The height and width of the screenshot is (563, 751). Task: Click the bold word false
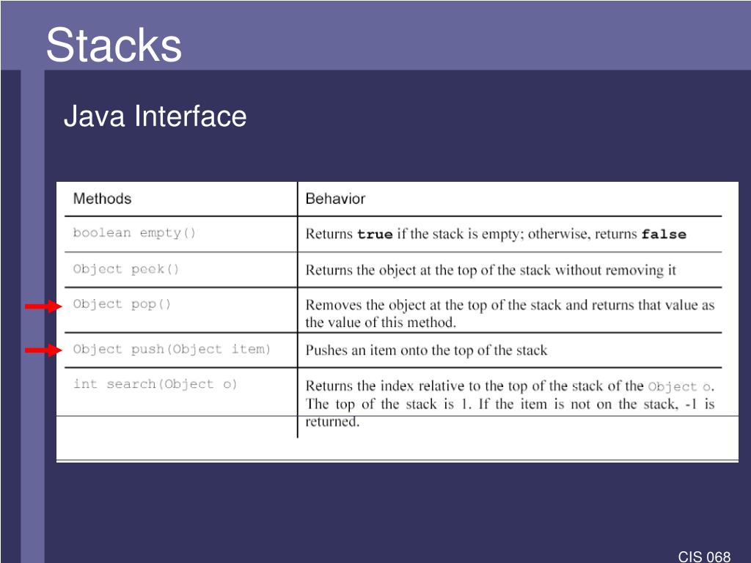click(x=664, y=234)
